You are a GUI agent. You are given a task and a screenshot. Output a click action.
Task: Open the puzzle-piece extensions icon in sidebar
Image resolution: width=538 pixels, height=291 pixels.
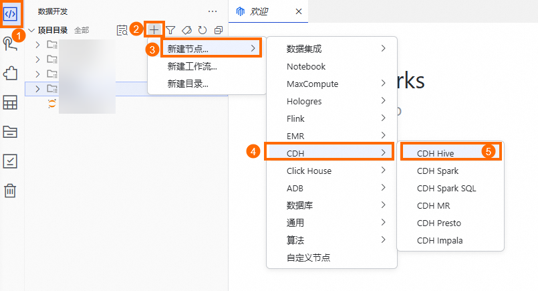(10, 73)
